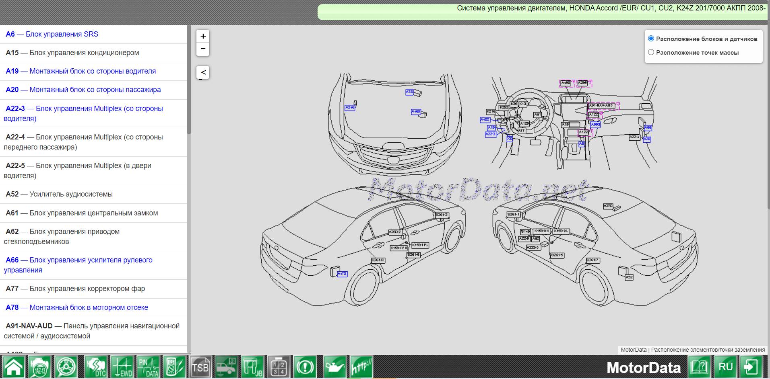Click the A91-NAV-AUD label on dashboard diagram
This screenshot has width=770, height=379.
pos(601,105)
